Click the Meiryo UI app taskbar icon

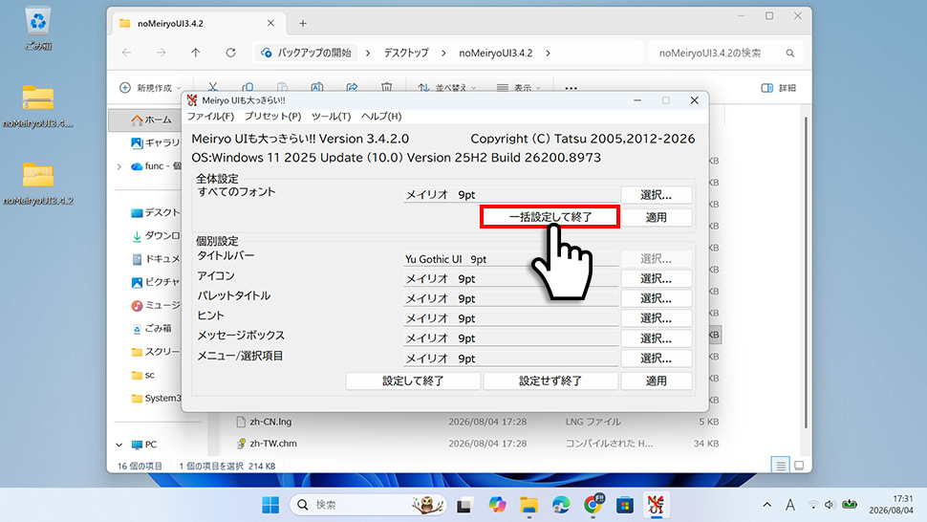coord(656,505)
